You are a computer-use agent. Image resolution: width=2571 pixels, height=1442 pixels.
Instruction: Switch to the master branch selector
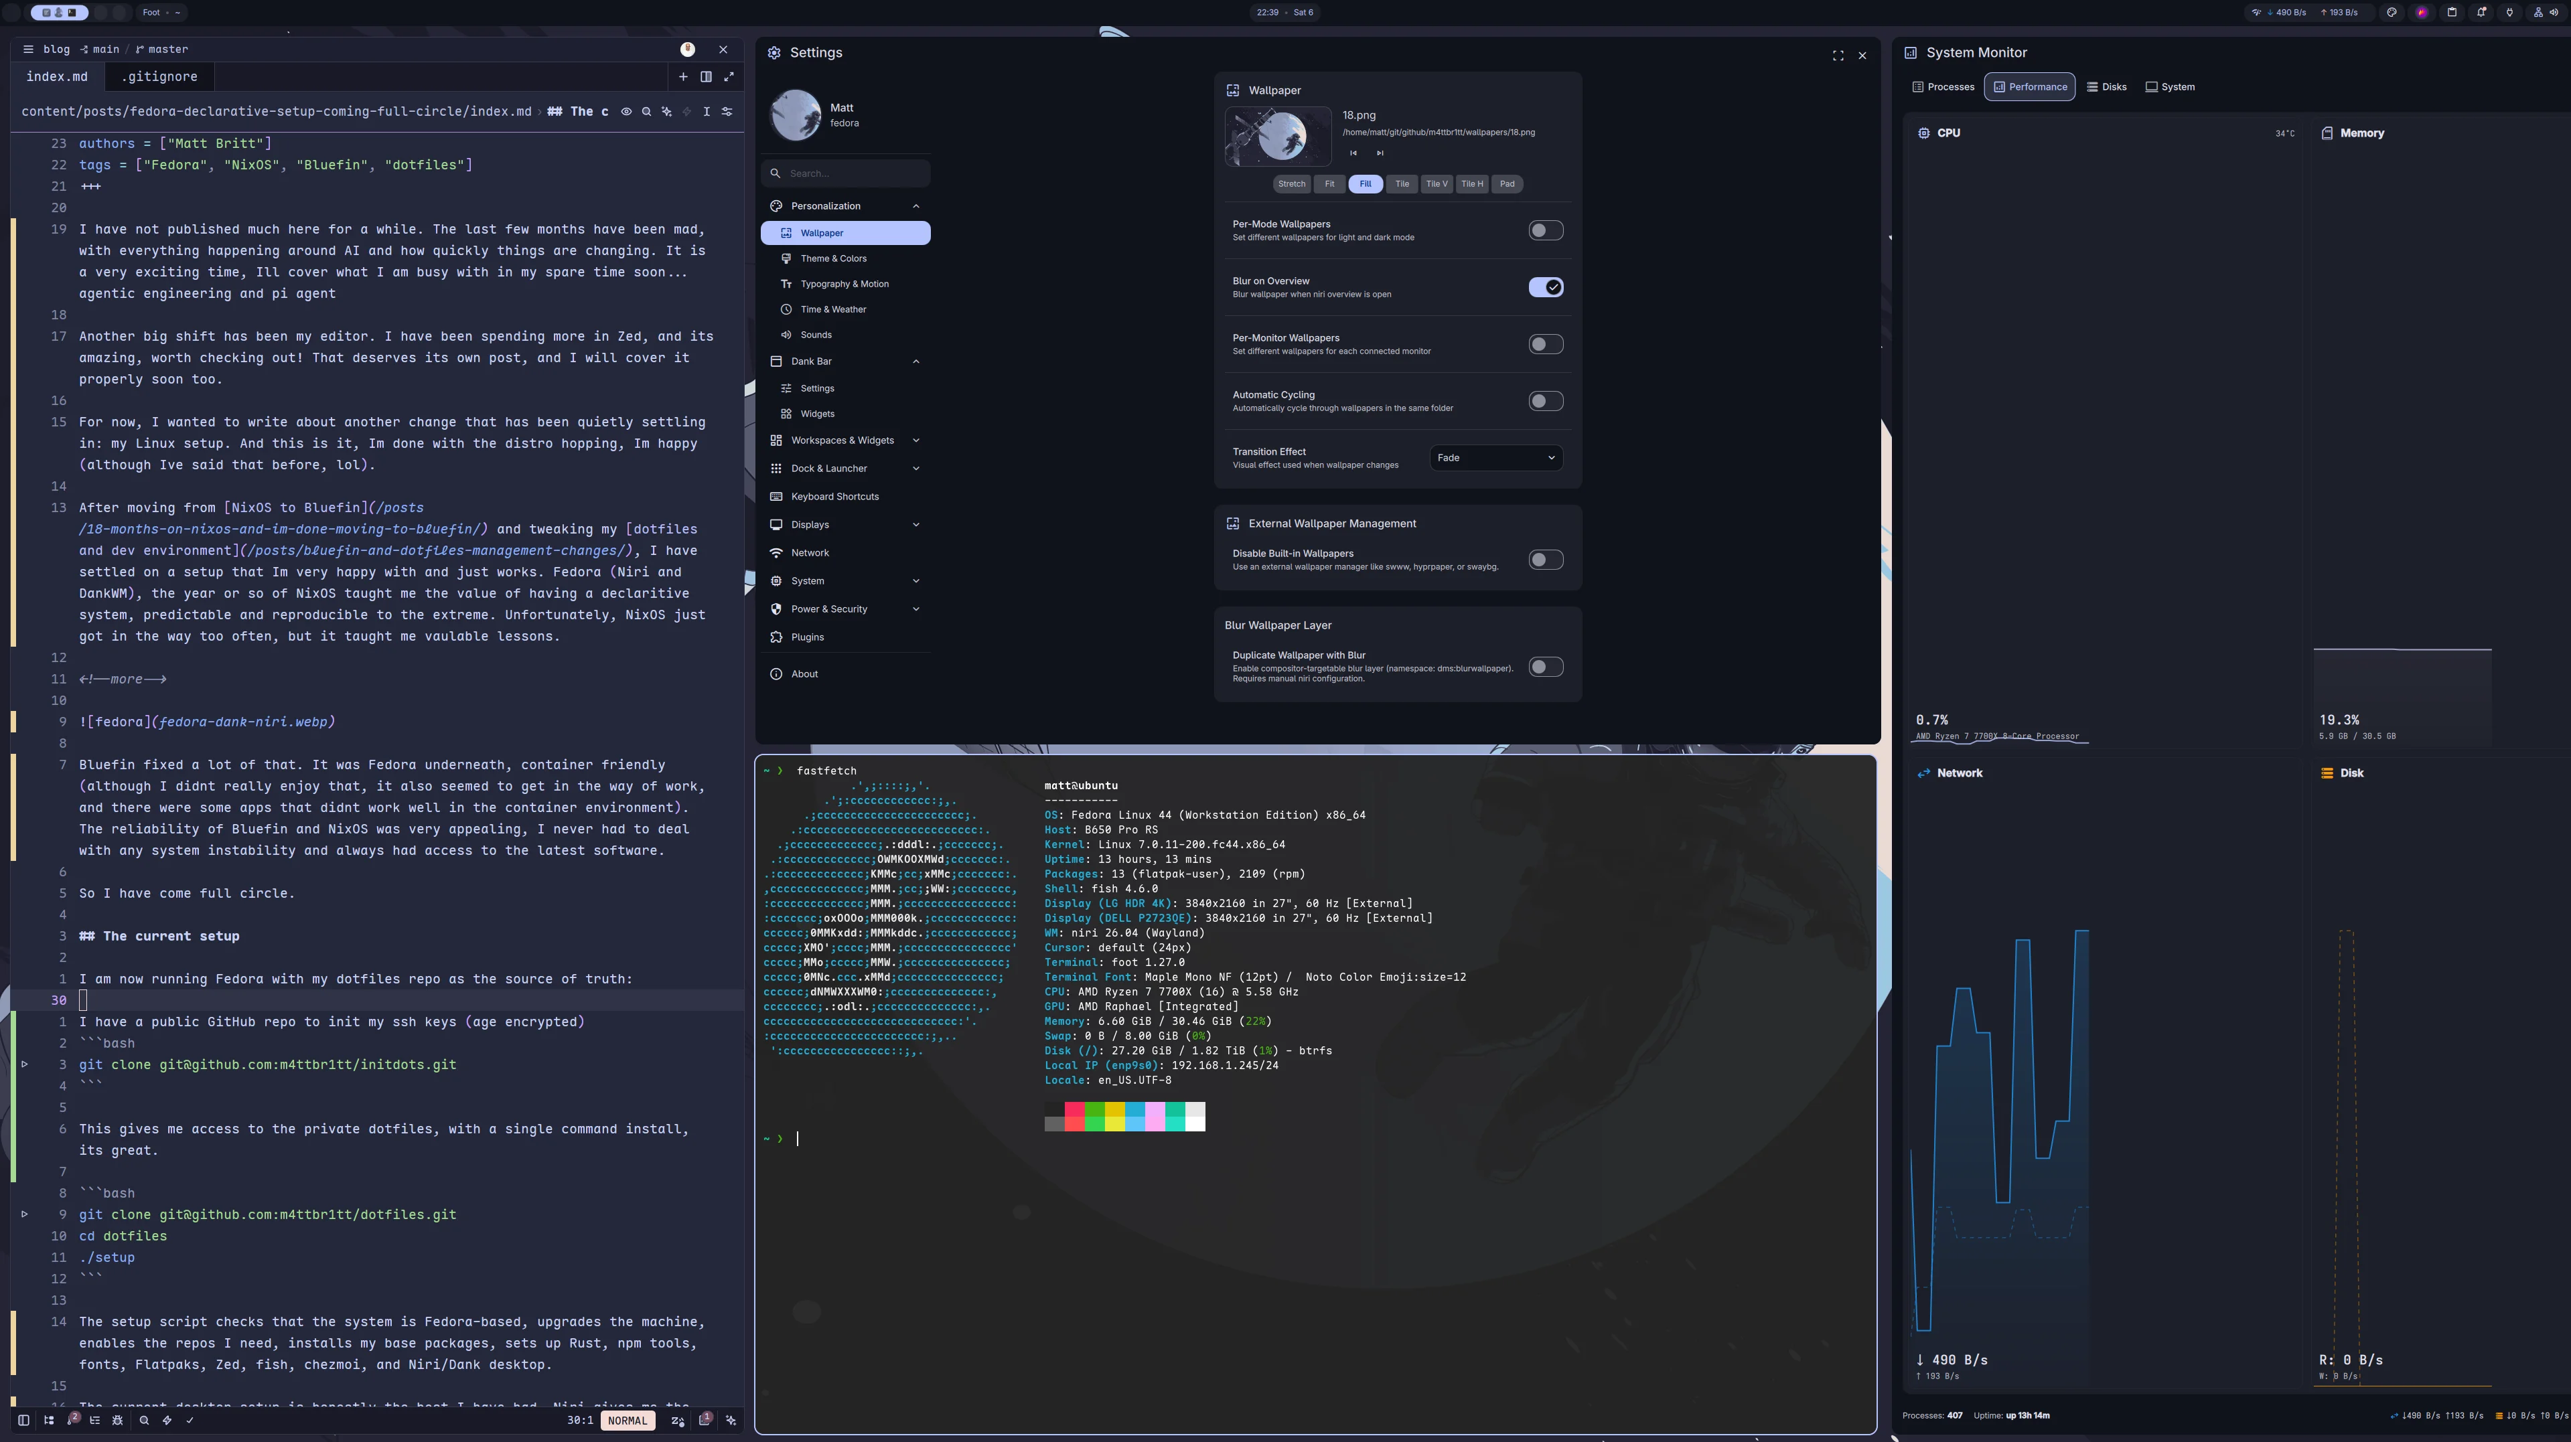[x=161, y=49]
